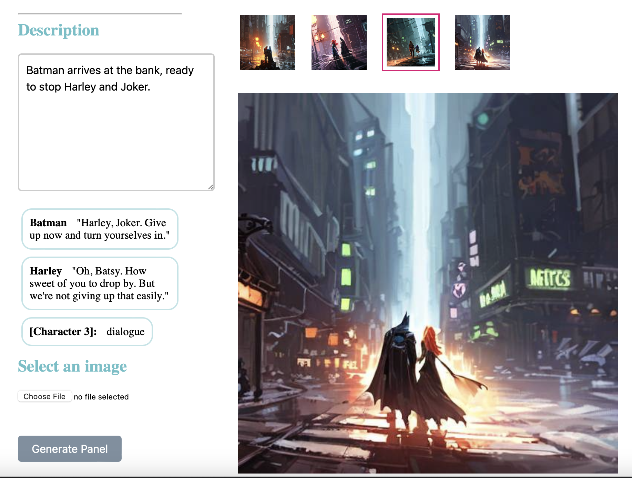The width and height of the screenshot is (632, 478).
Task: Open the Choose File picker
Action: point(44,396)
